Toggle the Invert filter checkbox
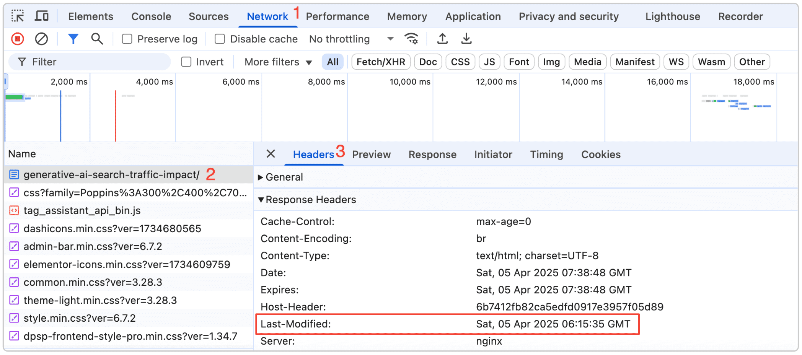 coord(186,62)
